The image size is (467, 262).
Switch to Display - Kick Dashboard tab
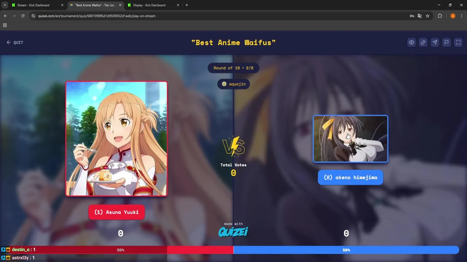153,5
